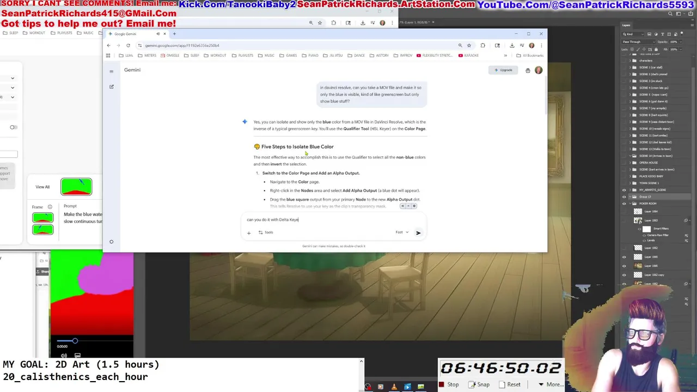Click the video playback position slider
The height and width of the screenshot is (392, 697).
pos(75,341)
